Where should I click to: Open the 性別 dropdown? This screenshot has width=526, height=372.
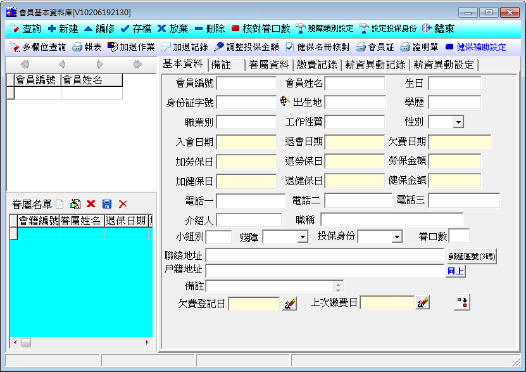click(x=458, y=122)
